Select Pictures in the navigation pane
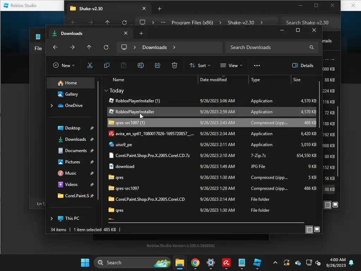Image resolution: width=361 pixels, height=271 pixels. (71, 162)
